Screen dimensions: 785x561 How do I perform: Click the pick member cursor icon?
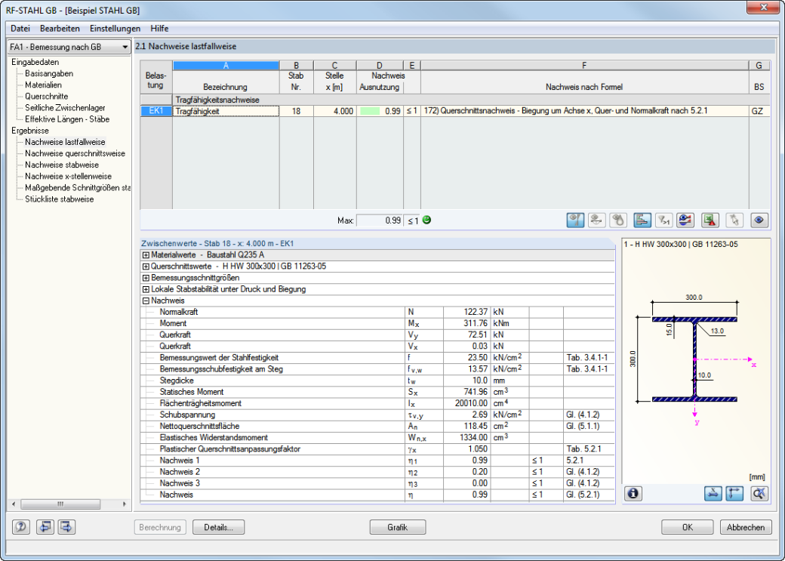tap(734, 220)
